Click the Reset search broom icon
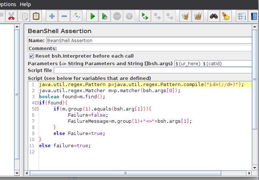The width and height of the screenshot is (259, 180). [x=226, y=16]
